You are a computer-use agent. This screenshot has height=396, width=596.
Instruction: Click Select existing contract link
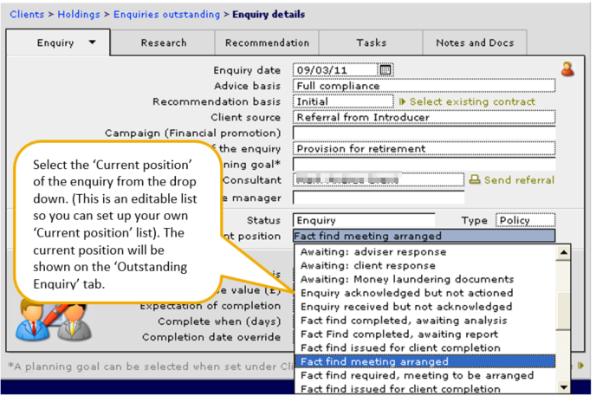tap(472, 101)
